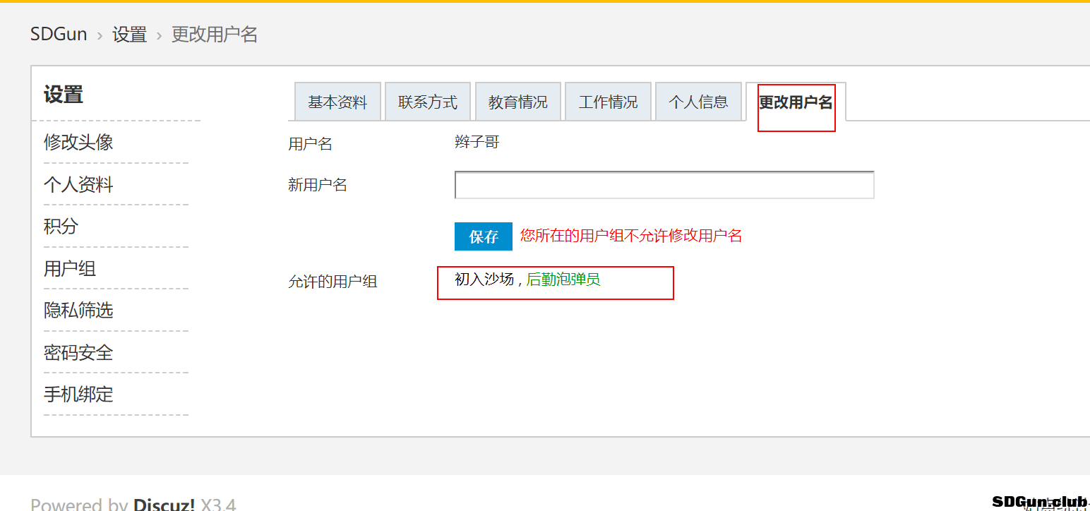The image size is (1090, 511).
Task: Open 用户组 in the sidebar
Action: pyautogui.click(x=70, y=269)
